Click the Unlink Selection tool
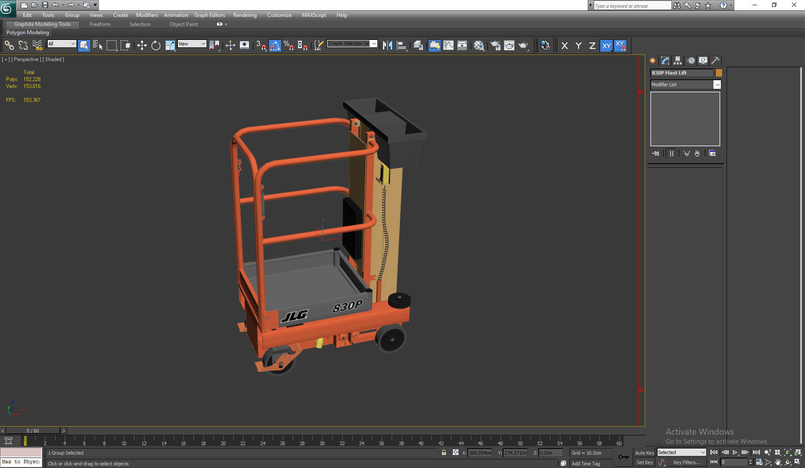Viewport: 805px width, 468px height. (23, 45)
